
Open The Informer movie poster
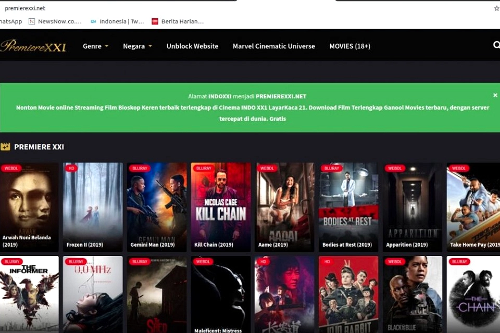[29, 294]
